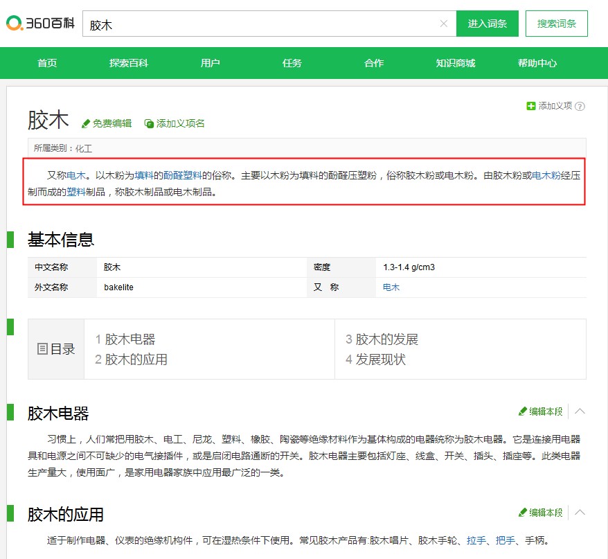Clear the search box with X icon

pos(444,24)
